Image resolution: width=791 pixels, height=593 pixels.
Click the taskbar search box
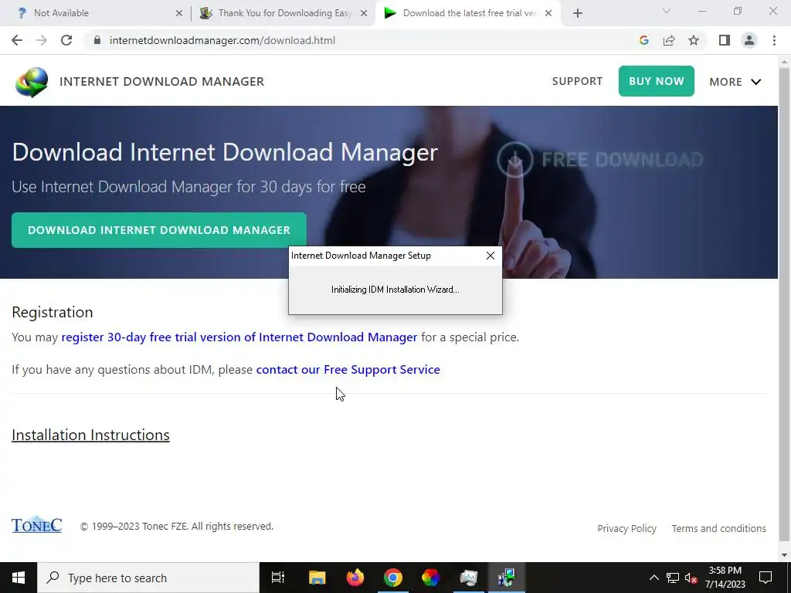pos(148,578)
